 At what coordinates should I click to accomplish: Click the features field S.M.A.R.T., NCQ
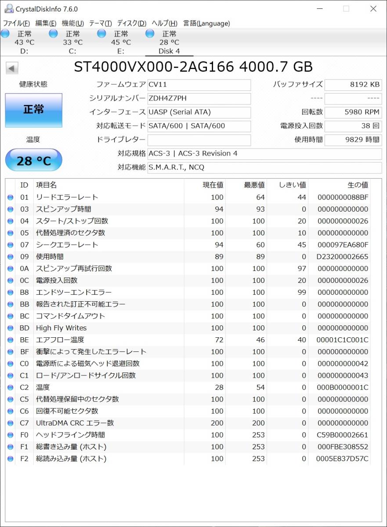[264, 168]
